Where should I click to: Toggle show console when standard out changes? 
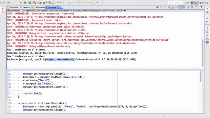180,7
